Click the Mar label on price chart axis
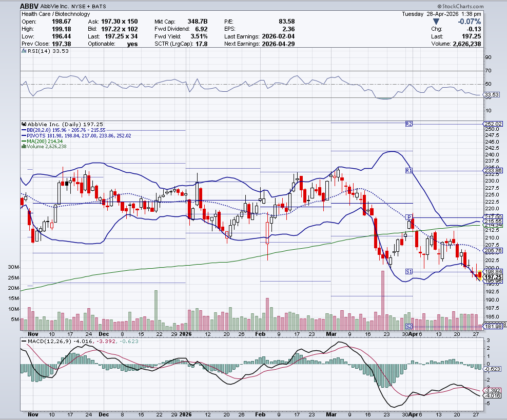The height and width of the screenshot is (420, 507). pyautogui.click(x=331, y=334)
